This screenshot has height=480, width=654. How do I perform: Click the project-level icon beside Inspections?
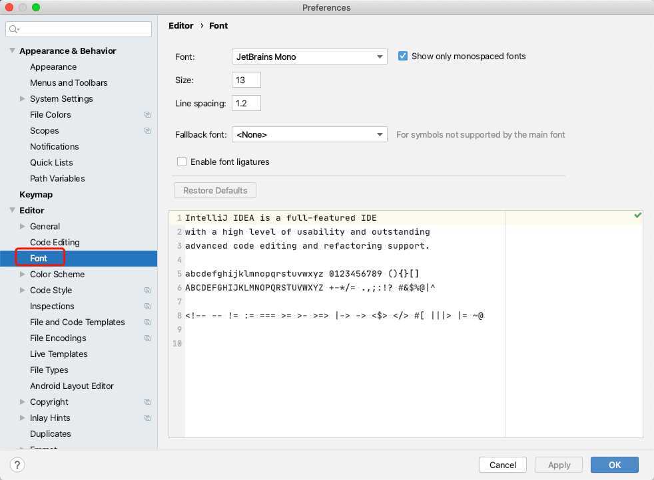[147, 306]
